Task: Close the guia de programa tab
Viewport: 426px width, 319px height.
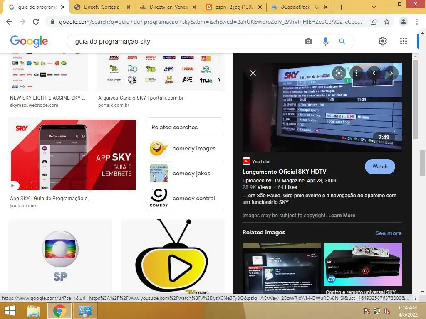Action: pyautogui.click(x=63, y=7)
